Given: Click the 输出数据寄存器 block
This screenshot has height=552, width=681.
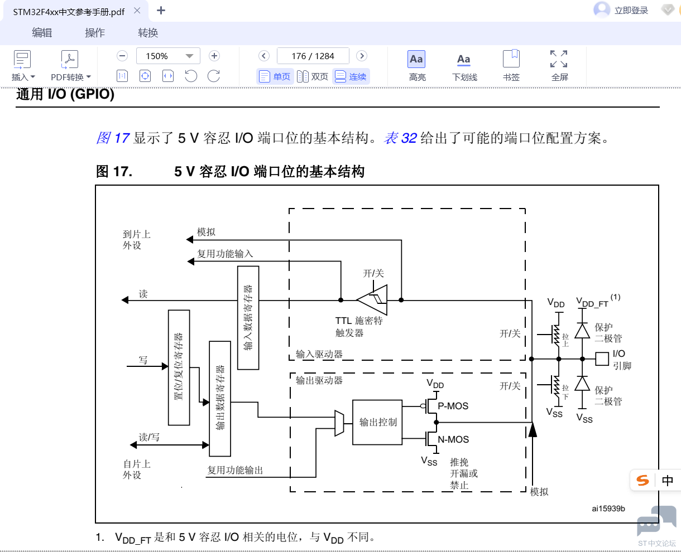Looking at the screenshot, I should tap(220, 398).
